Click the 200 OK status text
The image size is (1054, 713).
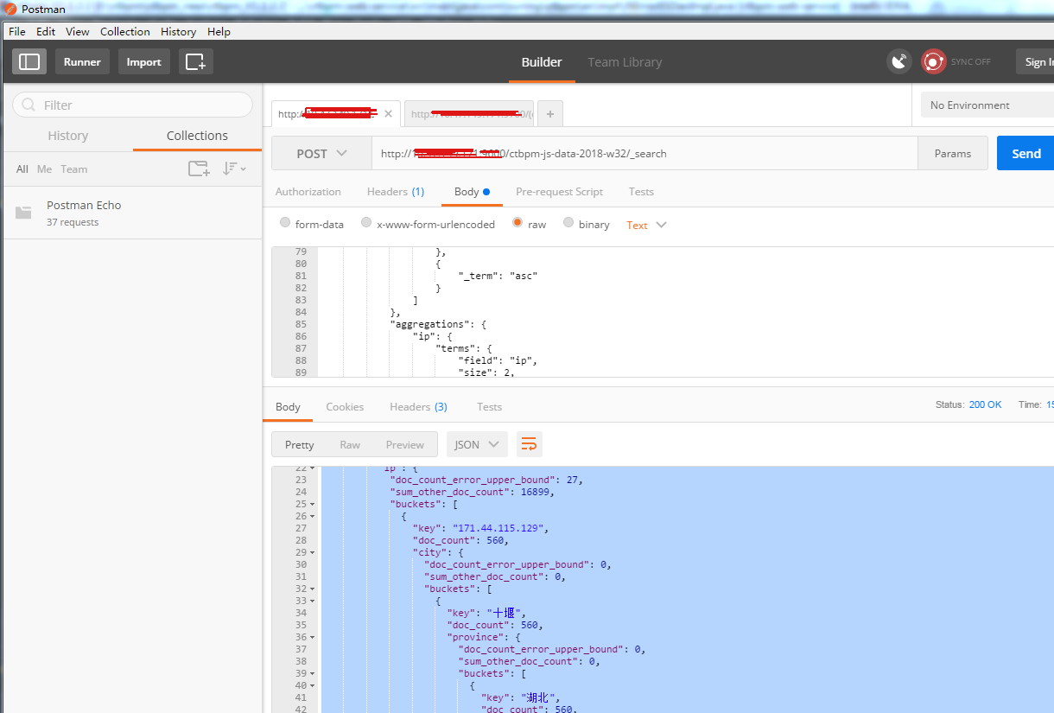coord(985,404)
